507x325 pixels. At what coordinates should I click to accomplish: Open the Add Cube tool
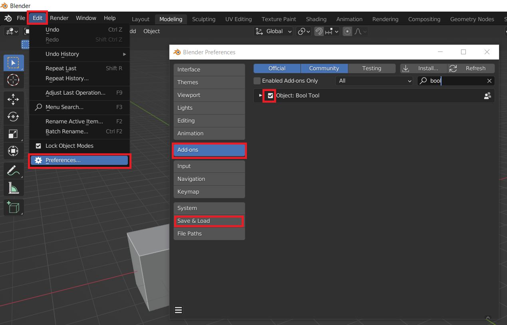[14, 207]
